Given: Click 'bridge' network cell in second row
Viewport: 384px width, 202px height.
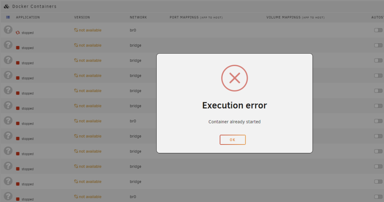Looking at the screenshot, I should point(136,45).
